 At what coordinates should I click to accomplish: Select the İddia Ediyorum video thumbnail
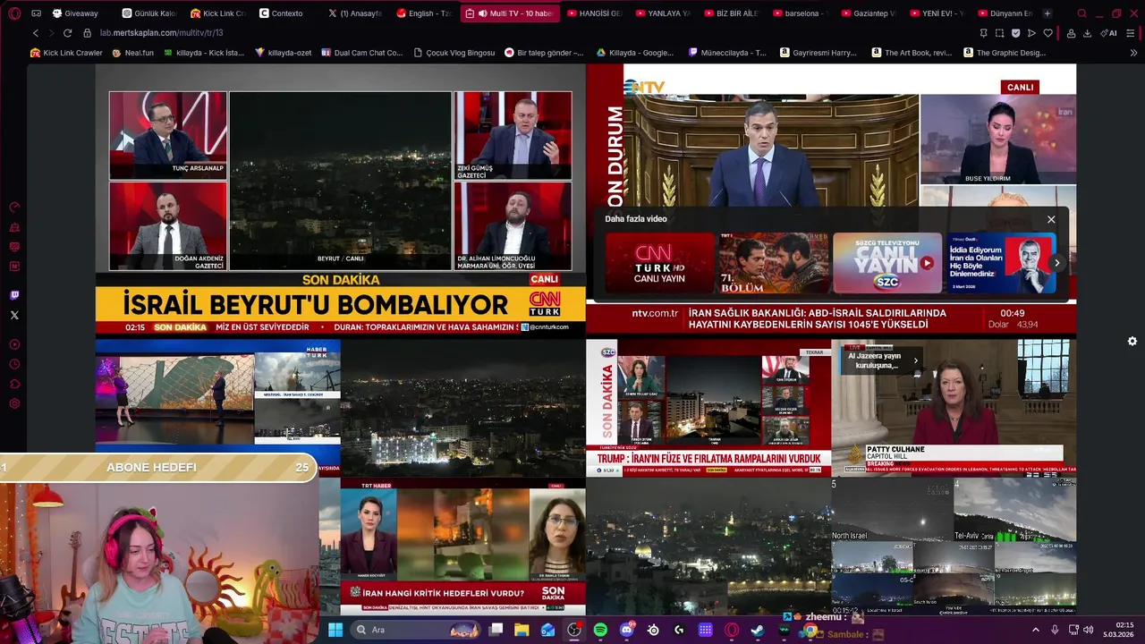pos(1001,263)
